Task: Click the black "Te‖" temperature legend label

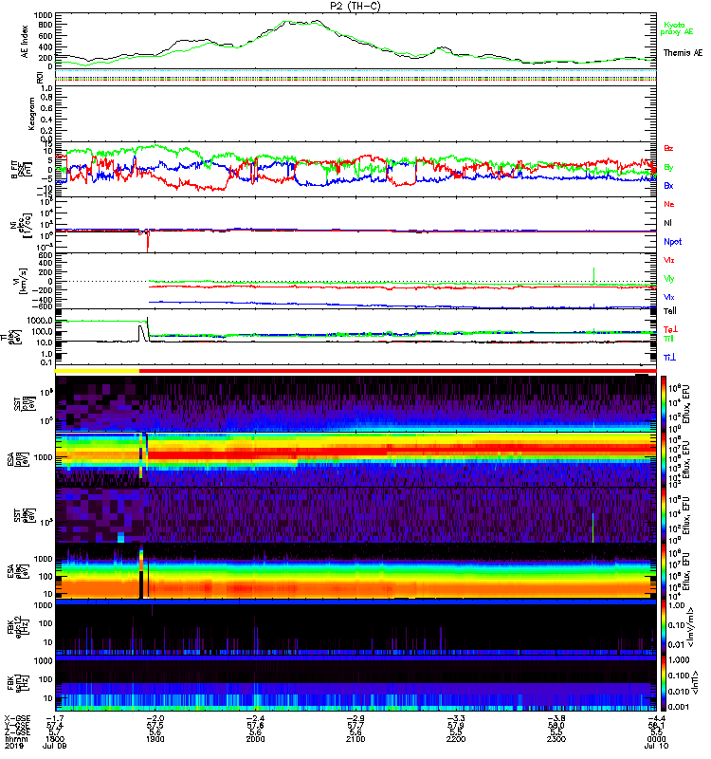Action: (x=670, y=311)
